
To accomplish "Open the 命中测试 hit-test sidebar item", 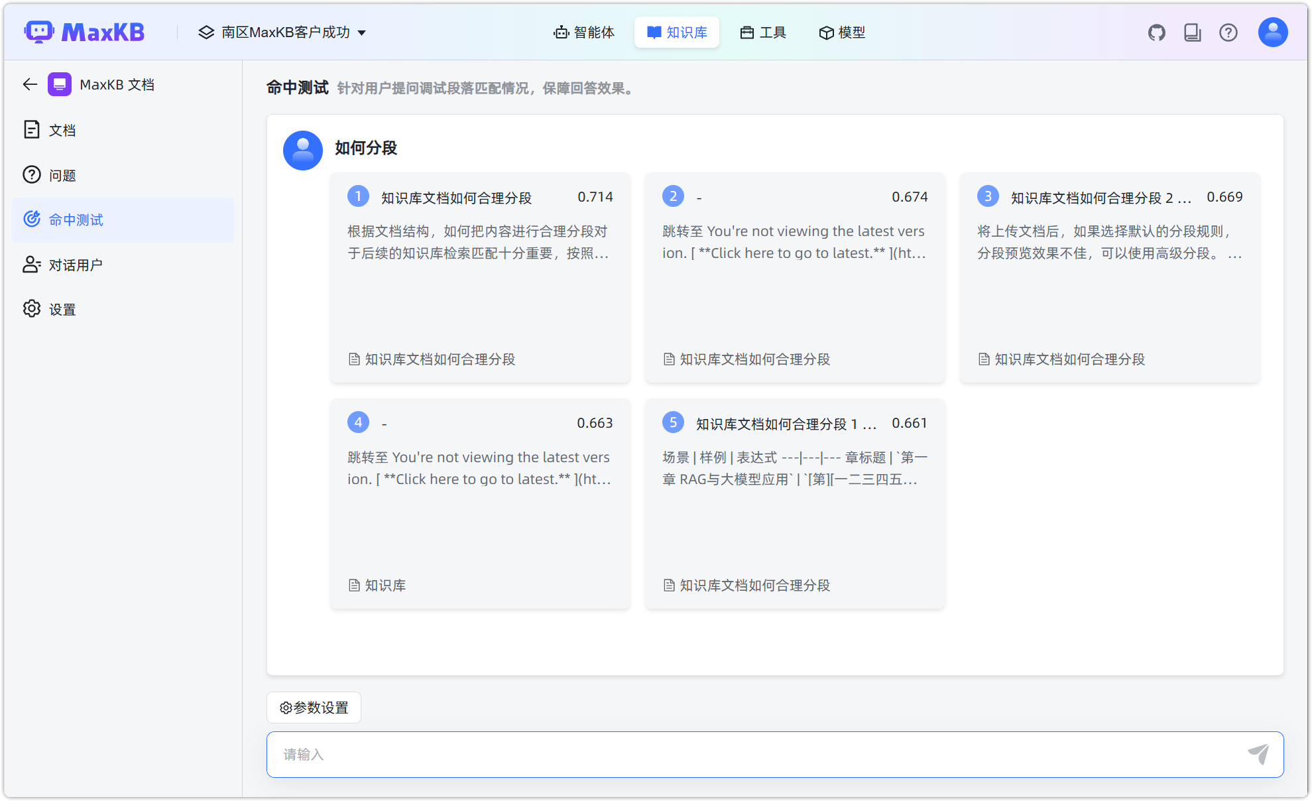I will click(x=76, y=219).
